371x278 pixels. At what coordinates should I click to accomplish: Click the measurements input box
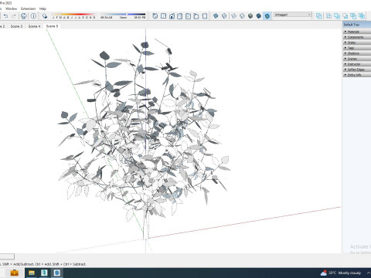coord(7,256)
